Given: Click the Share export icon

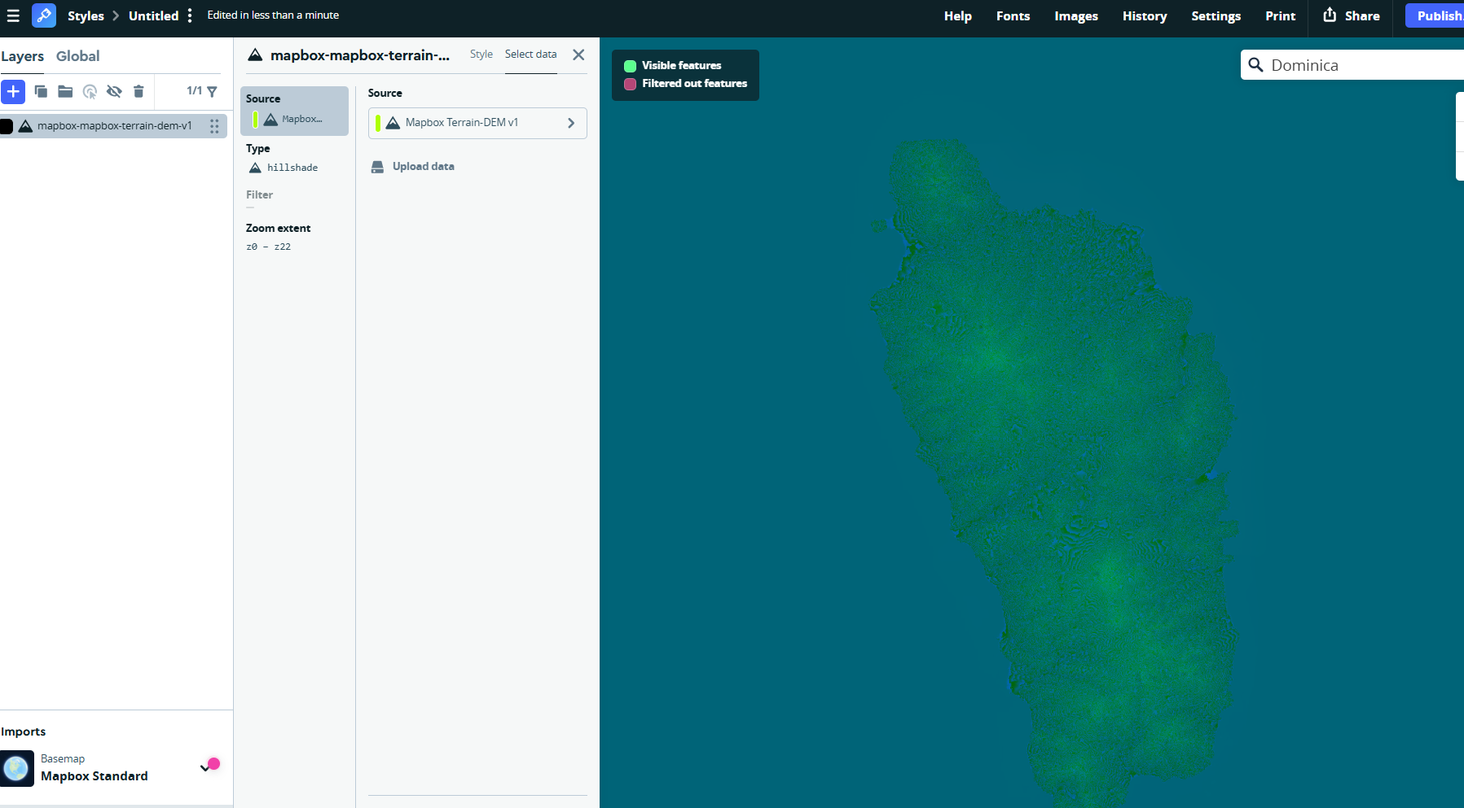Looking at the screenshot, I should coord(1330,15).
